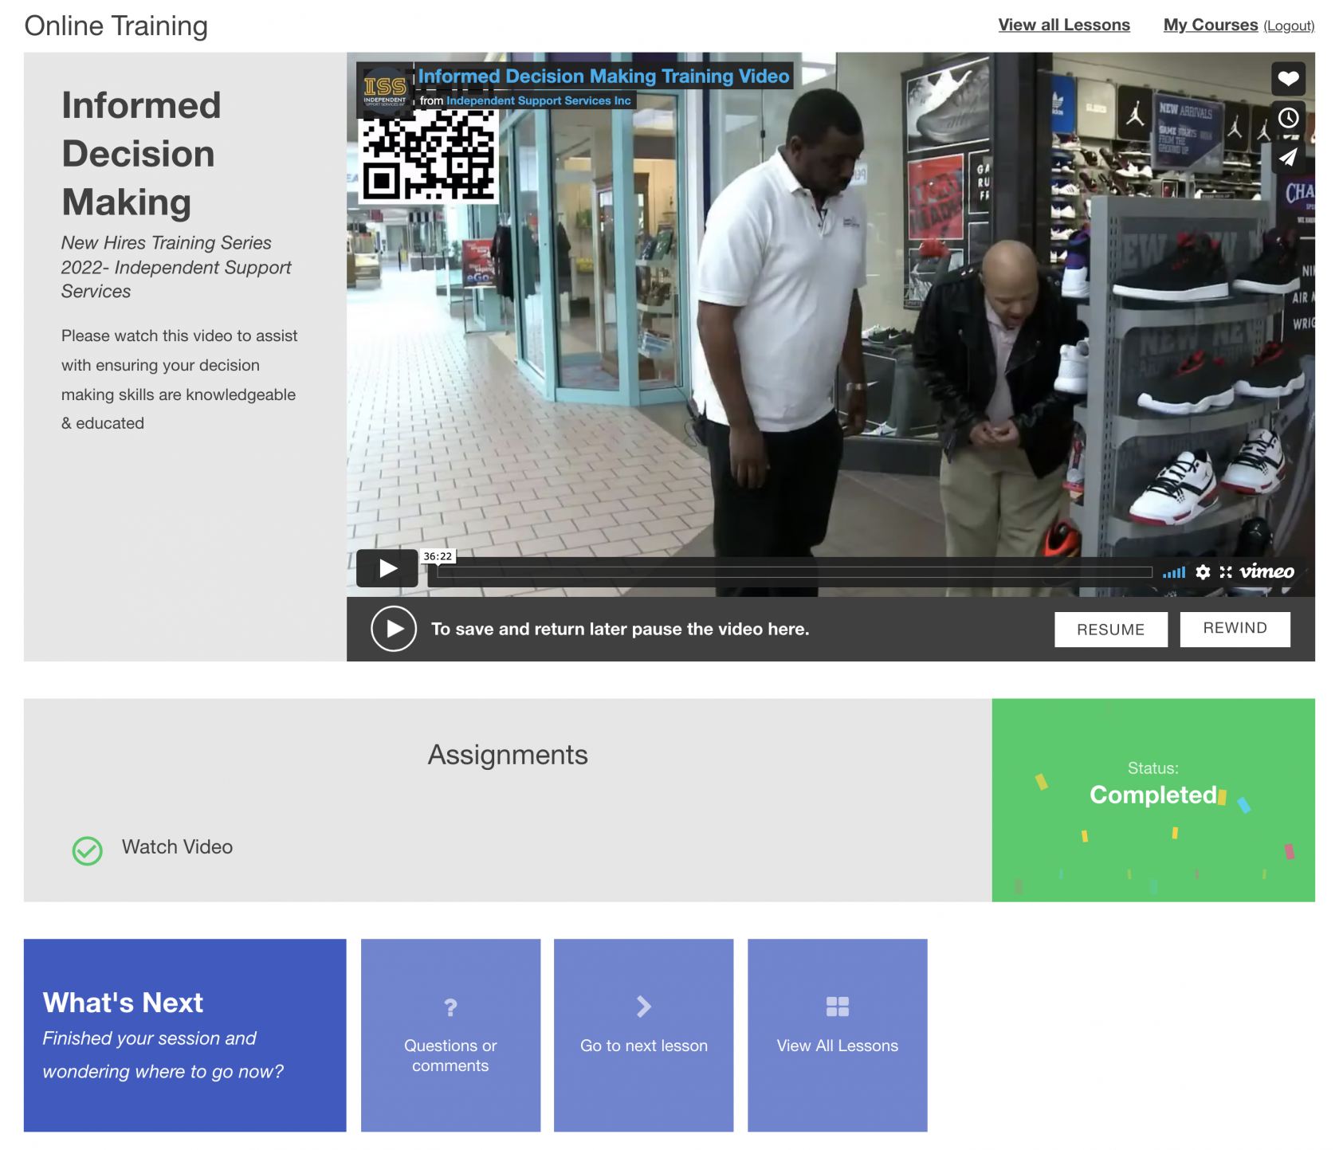Open View all Lessons link in header
1339x1150 pixels.
tap(1063, 25)
